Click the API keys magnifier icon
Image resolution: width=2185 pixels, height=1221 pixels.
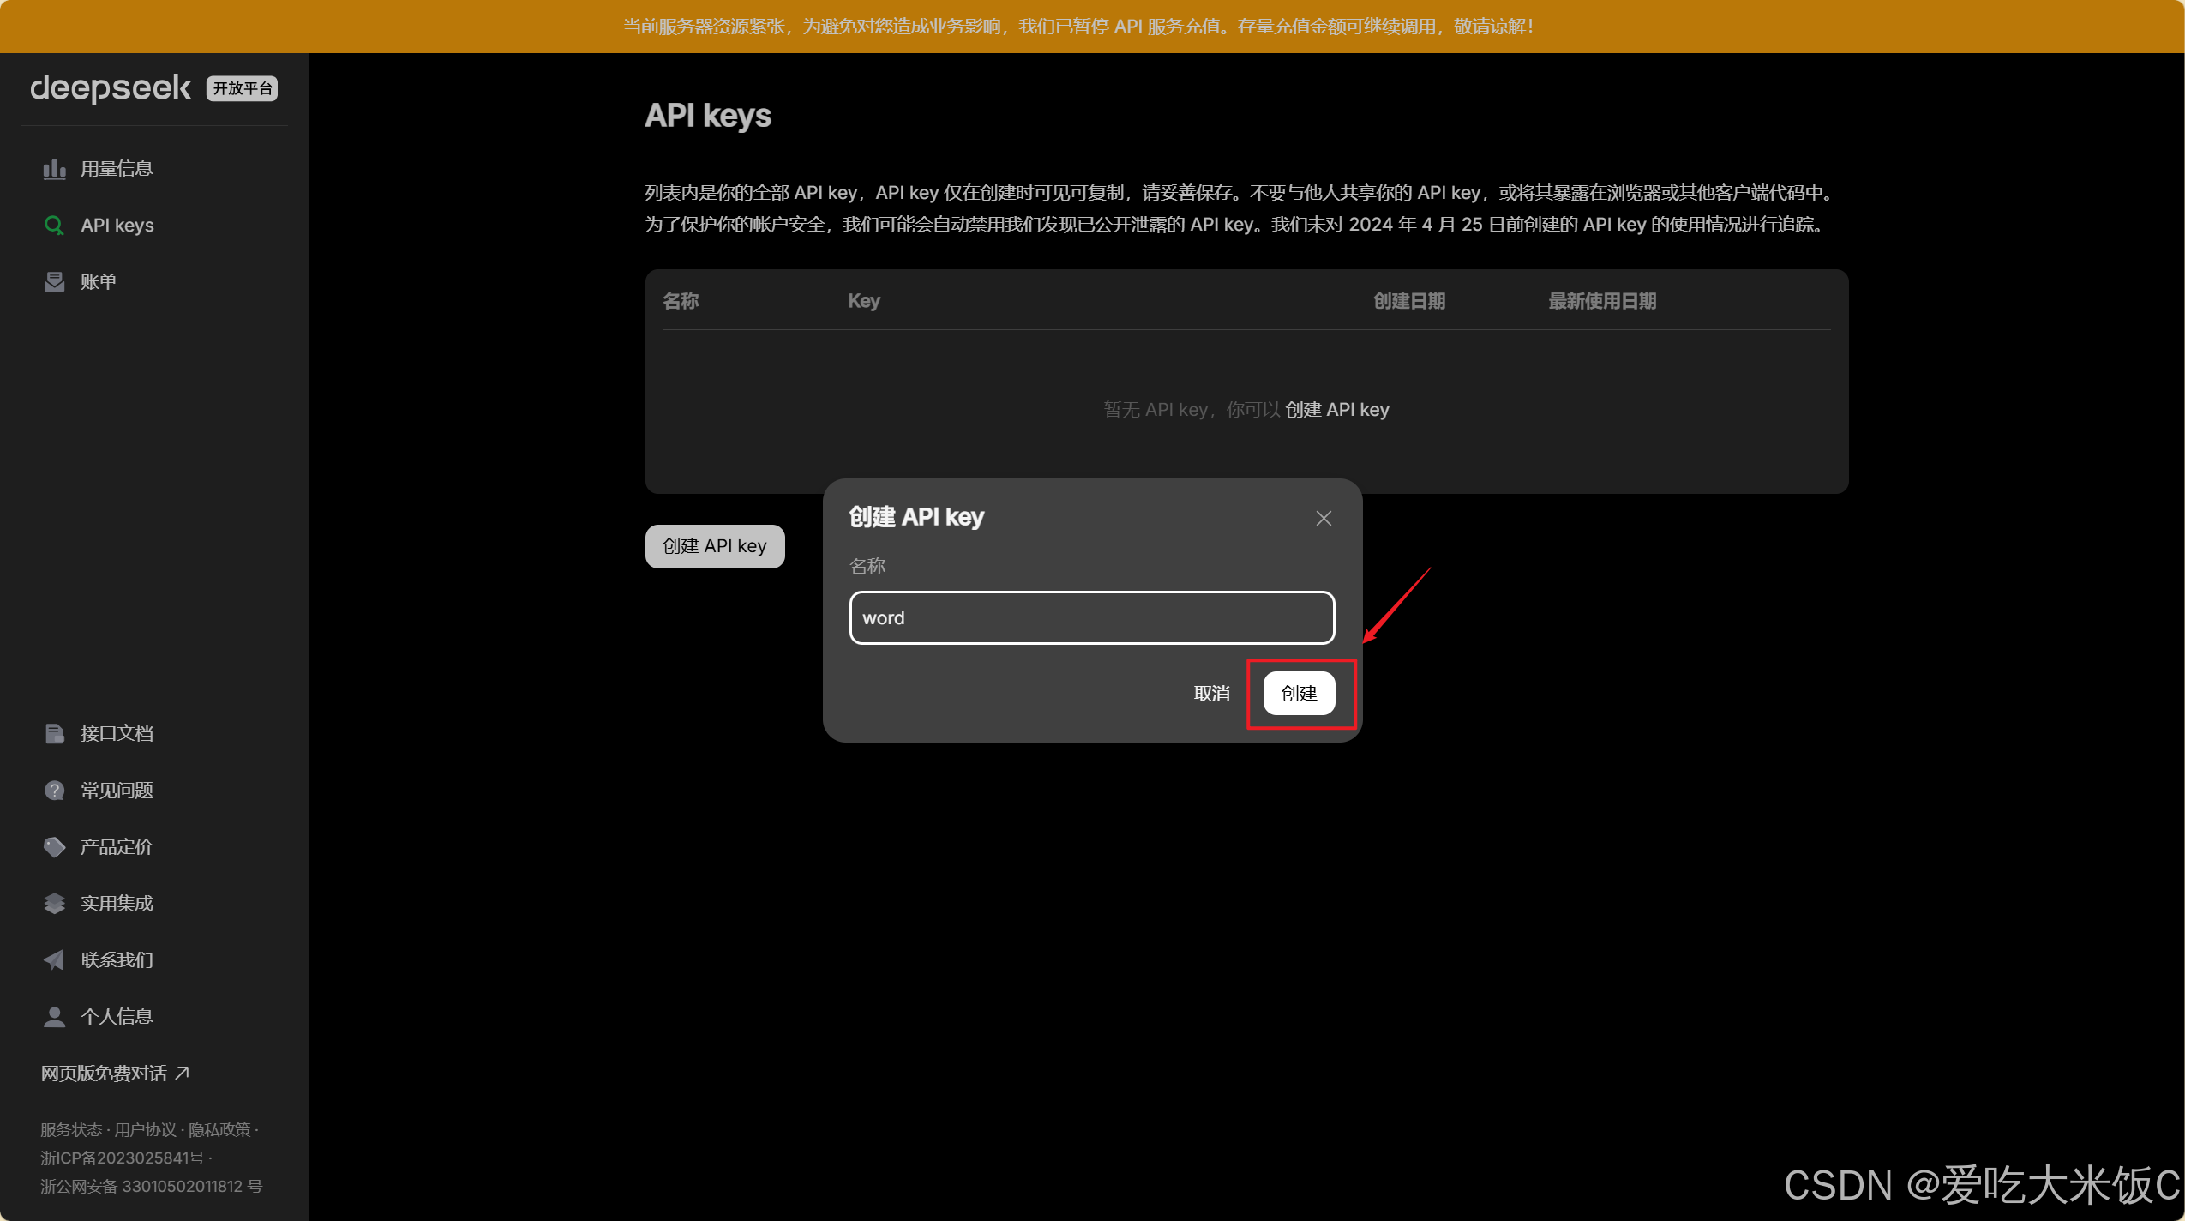click(x=54, y=226)
